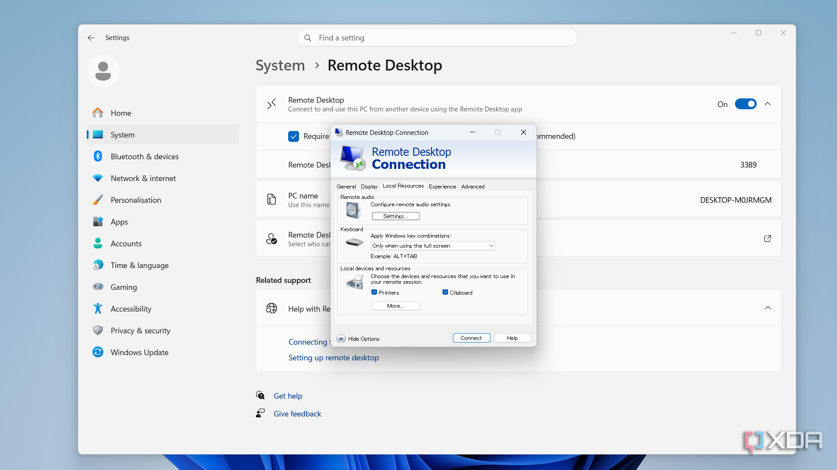Open Bluetooth & devices settings

[163, 156]
